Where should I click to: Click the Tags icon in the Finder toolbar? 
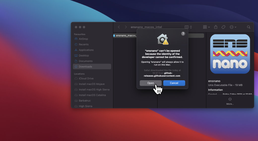pyautogui.click(x=223, y=27)
